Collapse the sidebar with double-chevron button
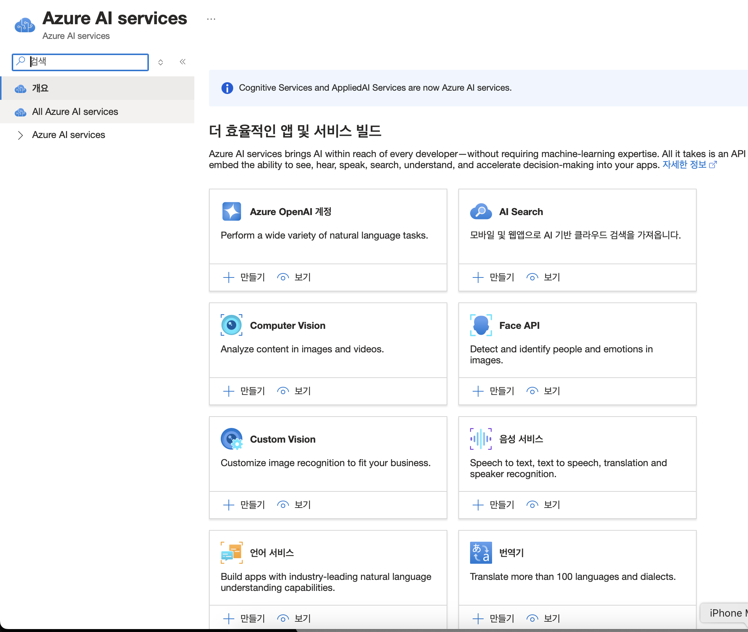Screen dimensions: 748x632 tap(183, 62)
